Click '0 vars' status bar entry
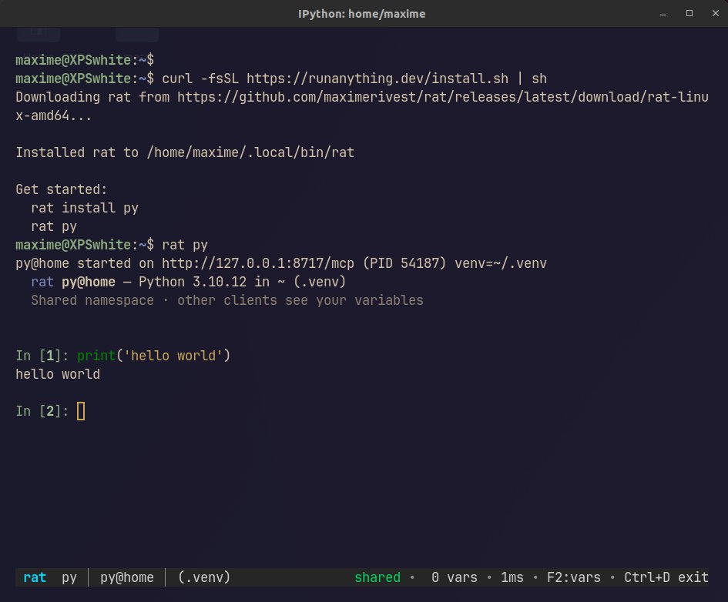 (454, 577)
